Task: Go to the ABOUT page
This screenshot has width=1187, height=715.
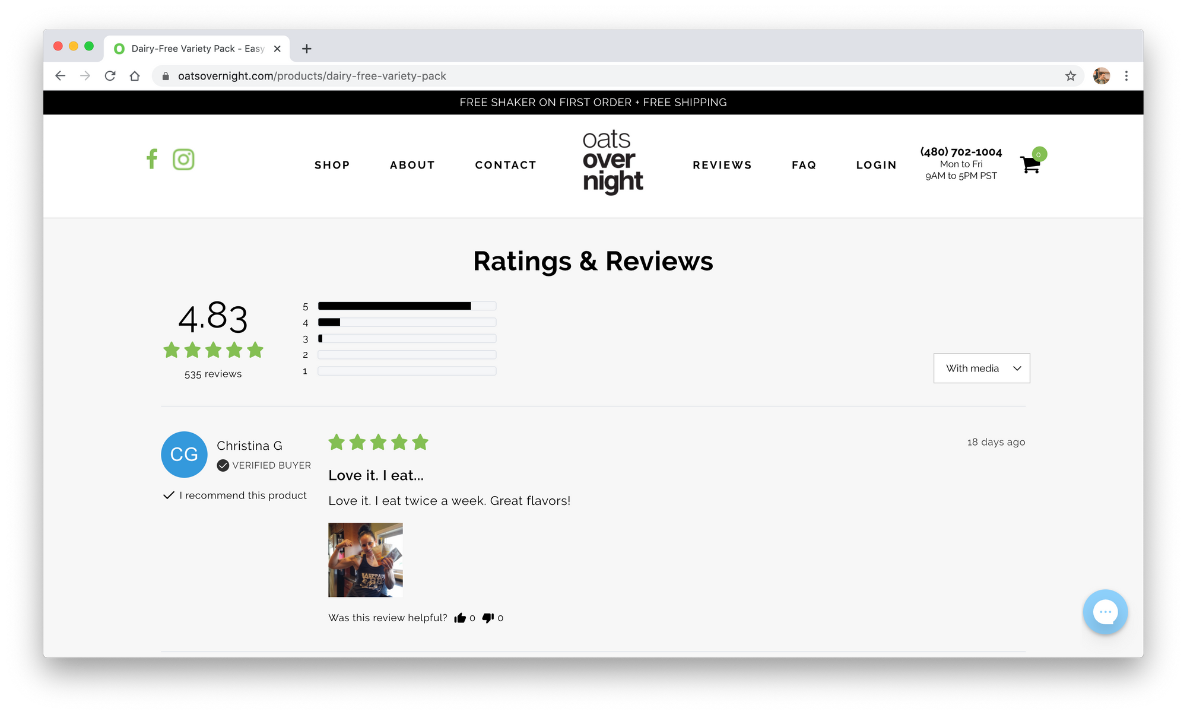Action: (412, 165)
